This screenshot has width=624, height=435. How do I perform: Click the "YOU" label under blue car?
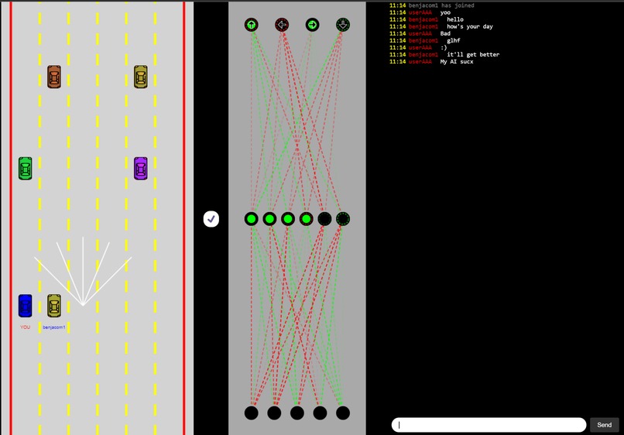pyautogui.click(x=25, y=327)
